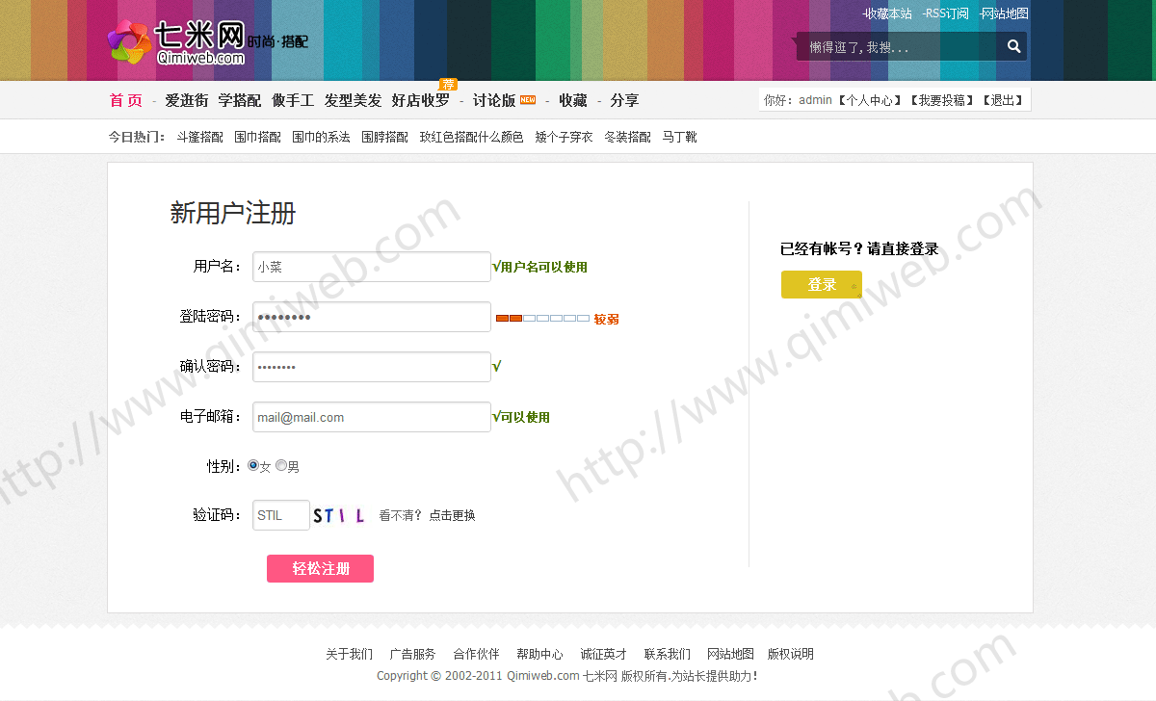Viewport: 1156px width, 701px height.
Task: Select the female gender radio button
Action: pos(253,466)
